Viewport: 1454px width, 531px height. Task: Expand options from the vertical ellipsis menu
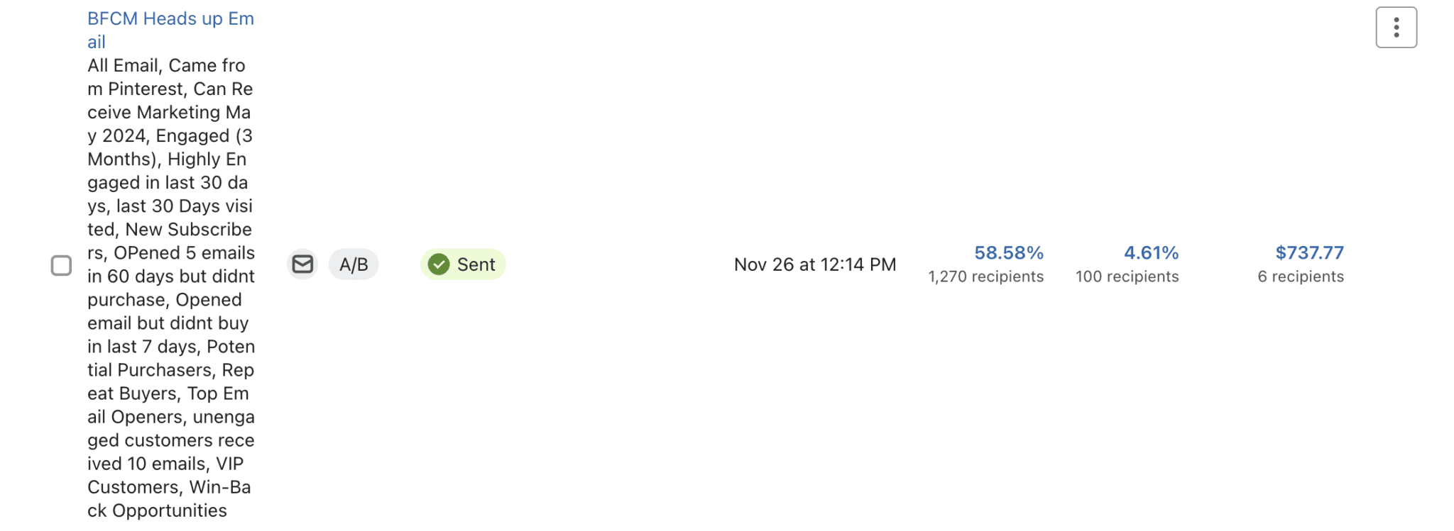[1395, 26]
